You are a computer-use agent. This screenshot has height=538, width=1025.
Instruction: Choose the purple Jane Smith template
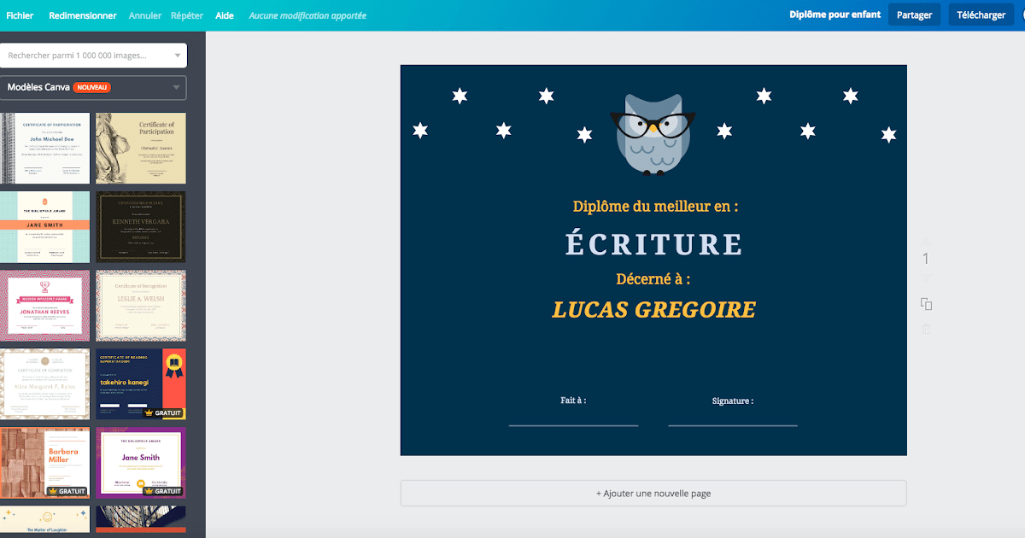click(x=141, y=463)
